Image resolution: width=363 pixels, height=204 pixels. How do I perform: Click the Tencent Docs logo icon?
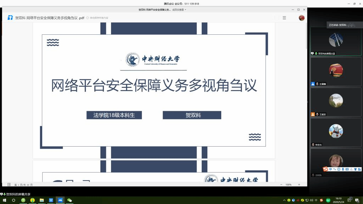coord(10,18)
